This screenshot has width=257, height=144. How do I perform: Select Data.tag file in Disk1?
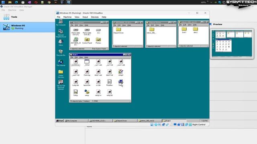tap(87, 73)
